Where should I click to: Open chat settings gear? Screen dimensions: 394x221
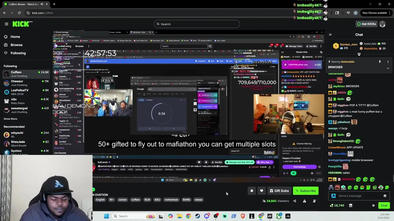coord(373,206)
